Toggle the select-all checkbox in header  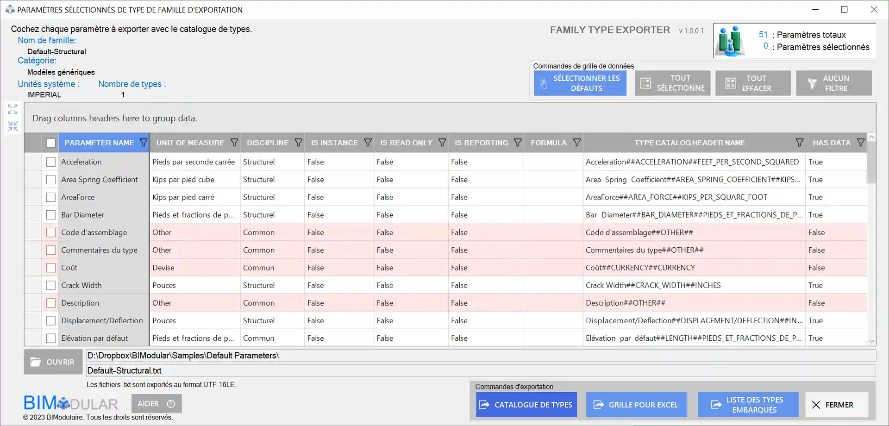tap(51, 143)
